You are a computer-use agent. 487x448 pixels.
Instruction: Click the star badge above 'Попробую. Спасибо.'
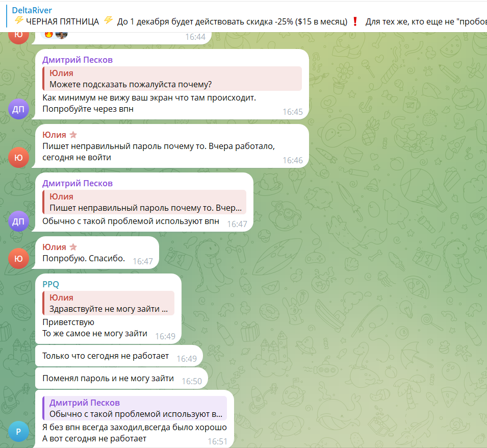tap(73, 247)
